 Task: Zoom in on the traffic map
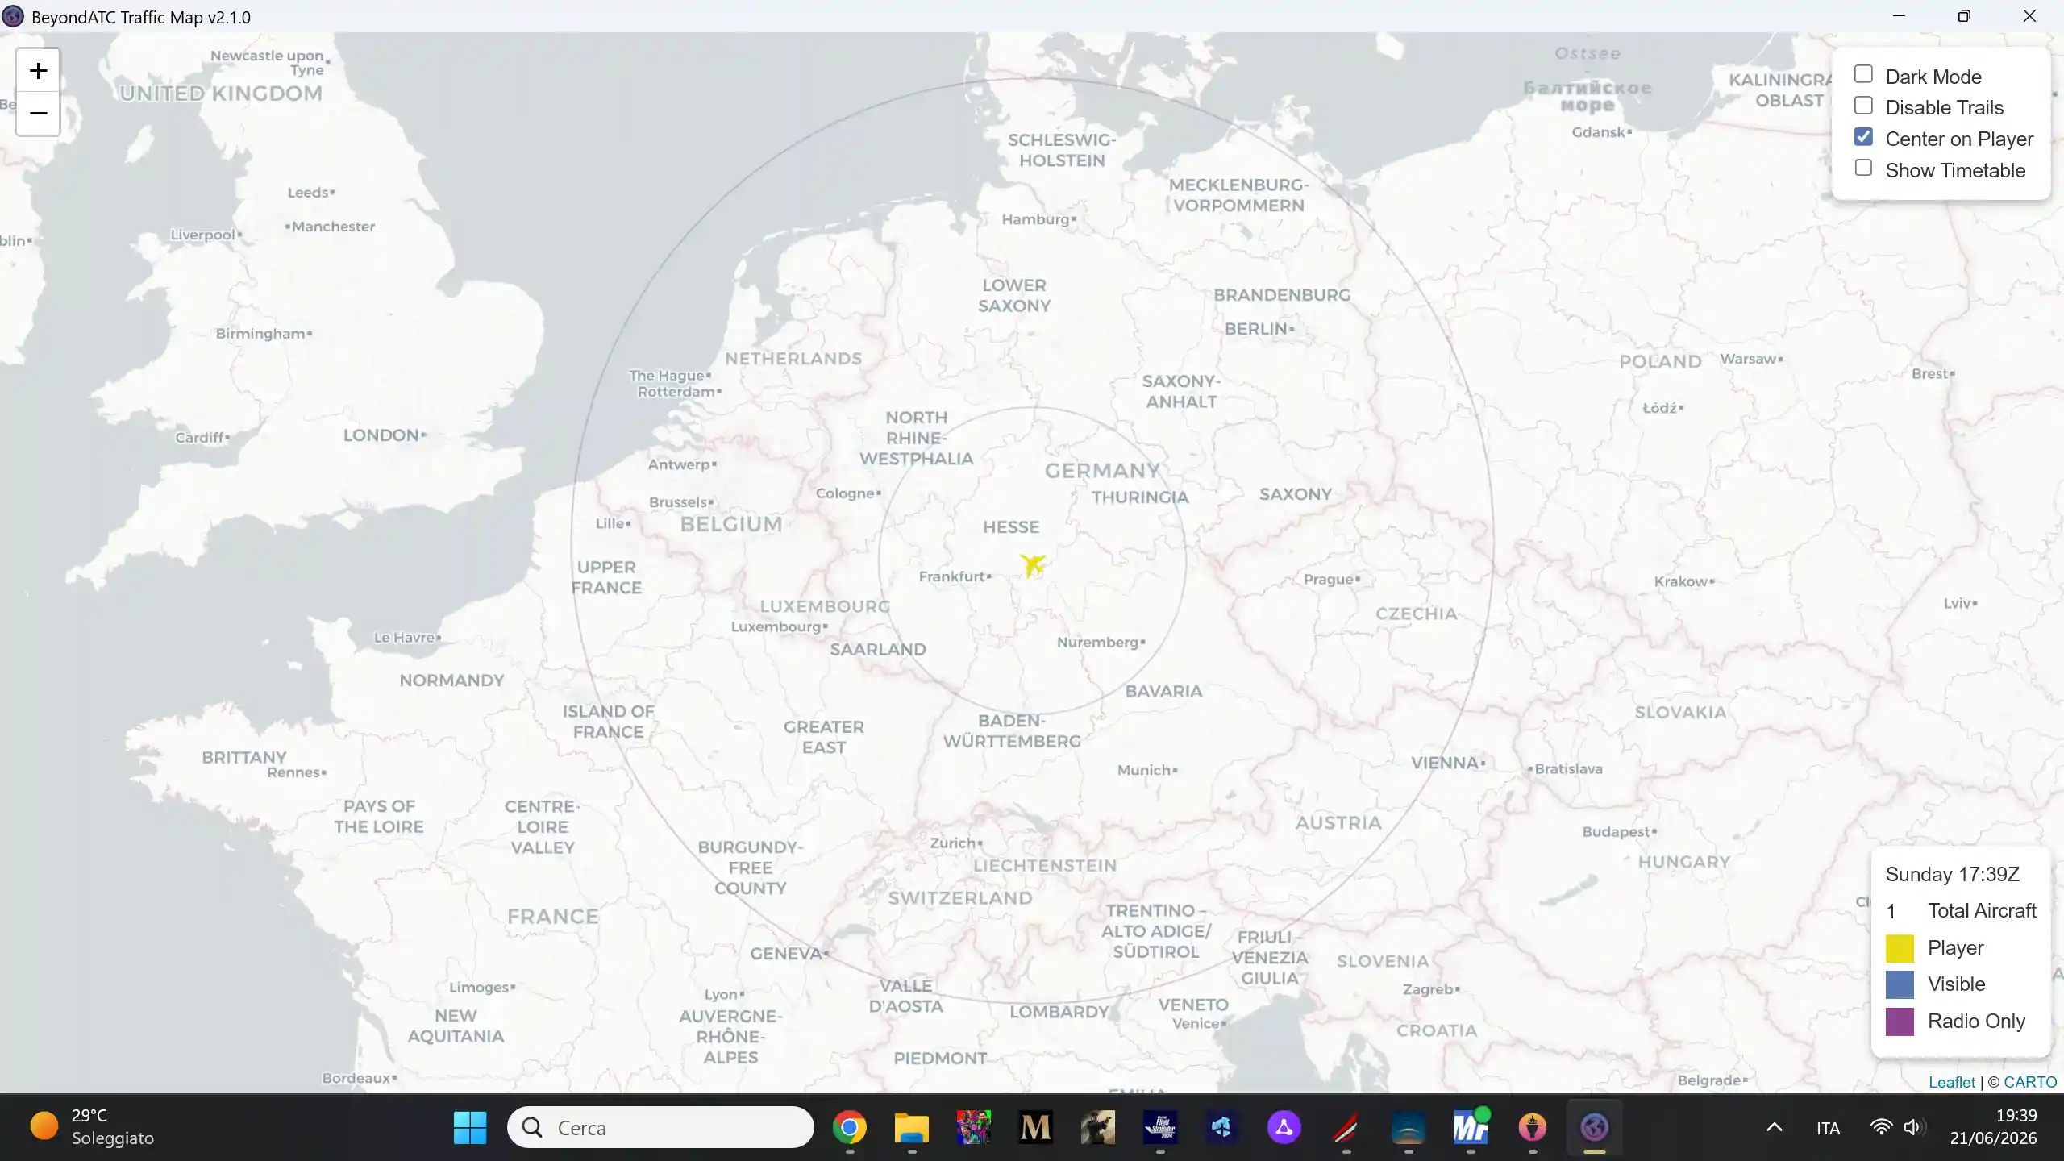[x=38, y=71]
